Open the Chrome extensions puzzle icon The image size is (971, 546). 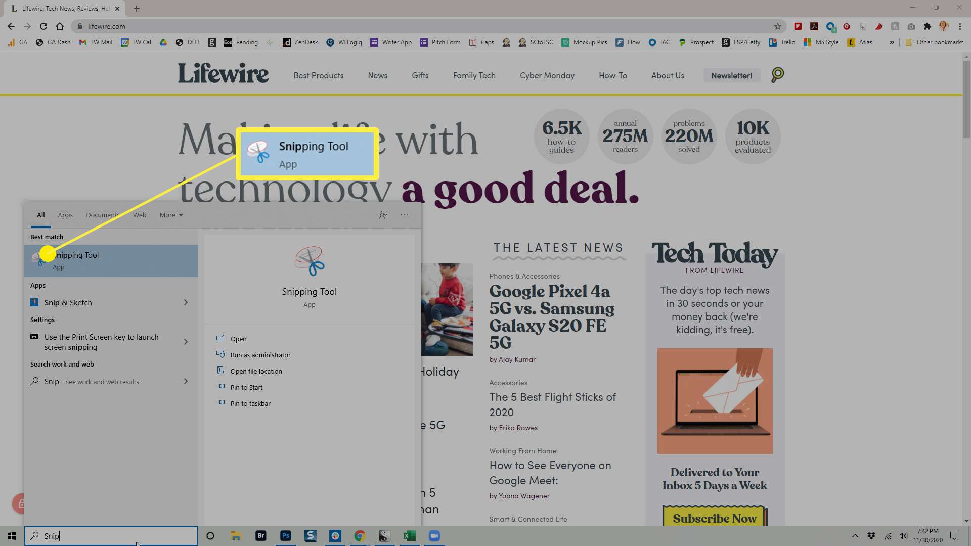[x=927, y=26]
